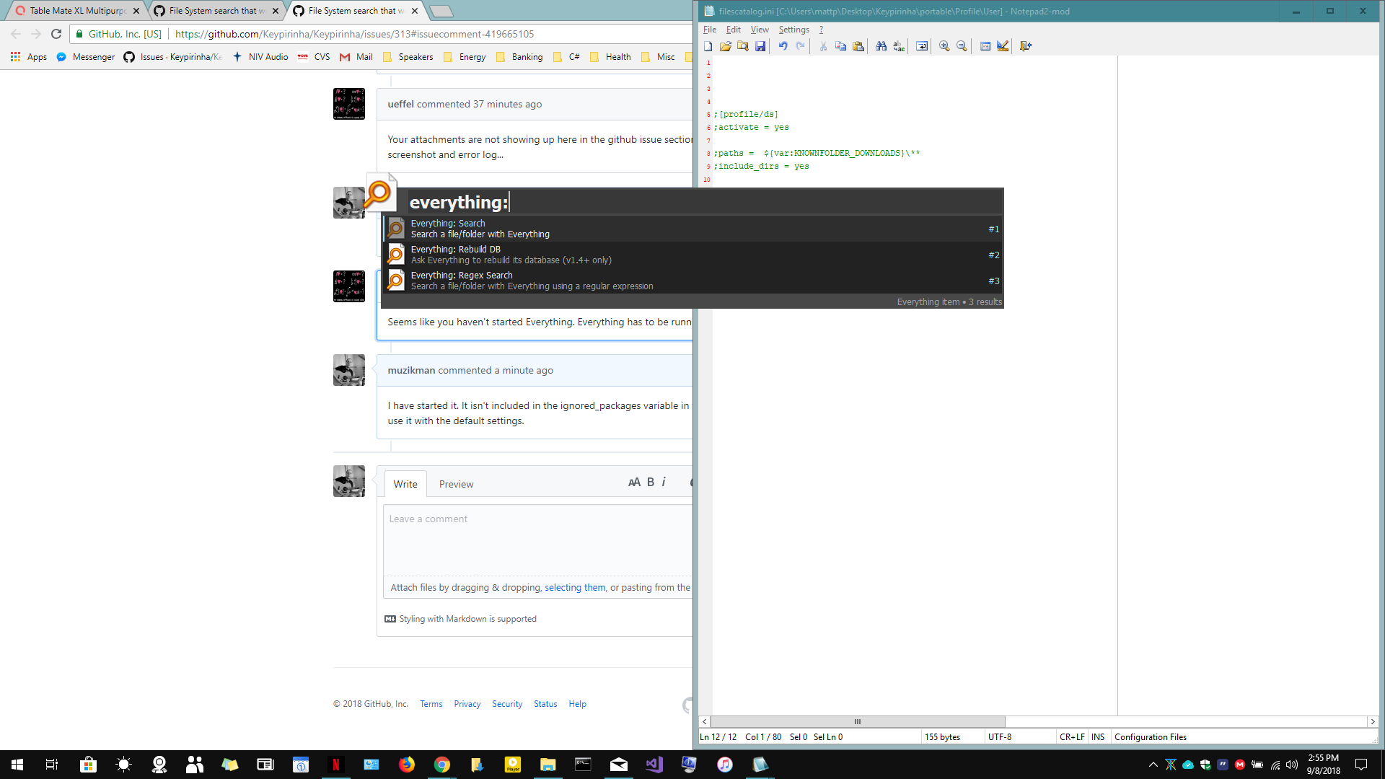1385x779 pixels.
Task: Launch Visual Studio from the taskbar
Action: tap(654, 764)
